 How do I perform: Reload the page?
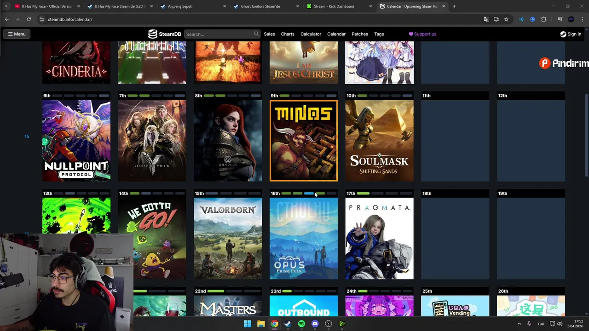point(29,19)
